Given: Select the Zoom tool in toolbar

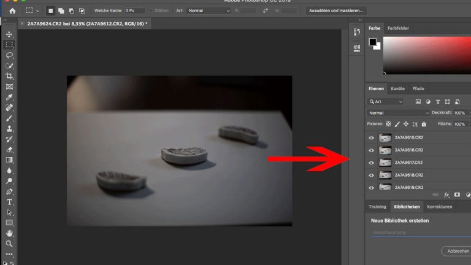Looking at the screenshot, I should [9, 244].
